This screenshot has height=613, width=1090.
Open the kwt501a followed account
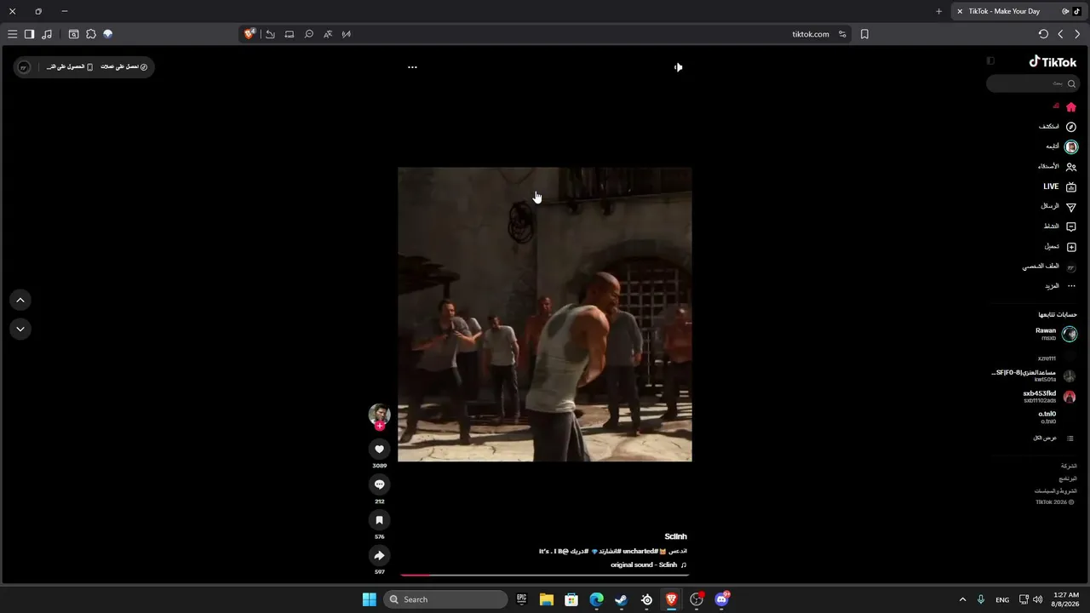(x=1034, y=375)
